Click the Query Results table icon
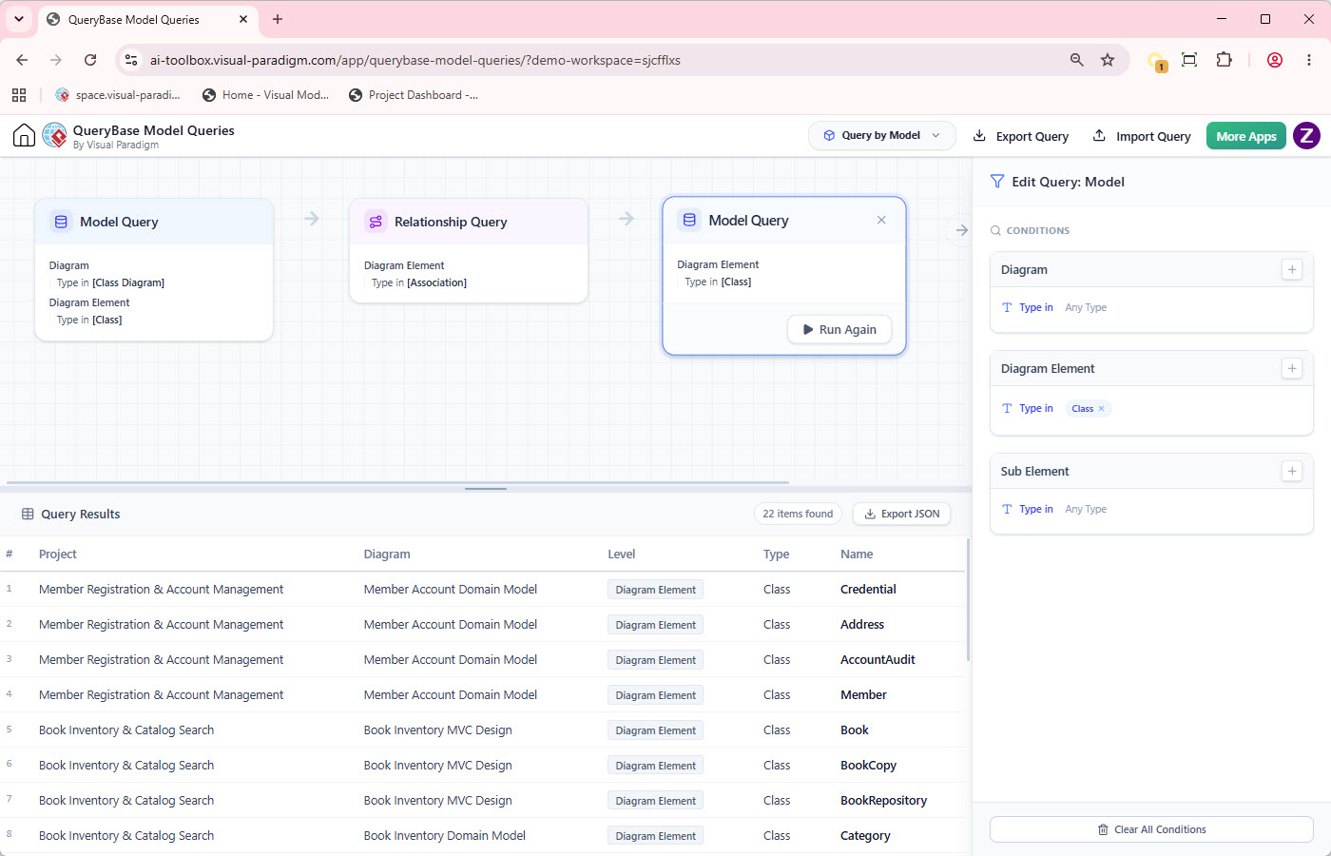1331x856 pixels. click(28, 514)
